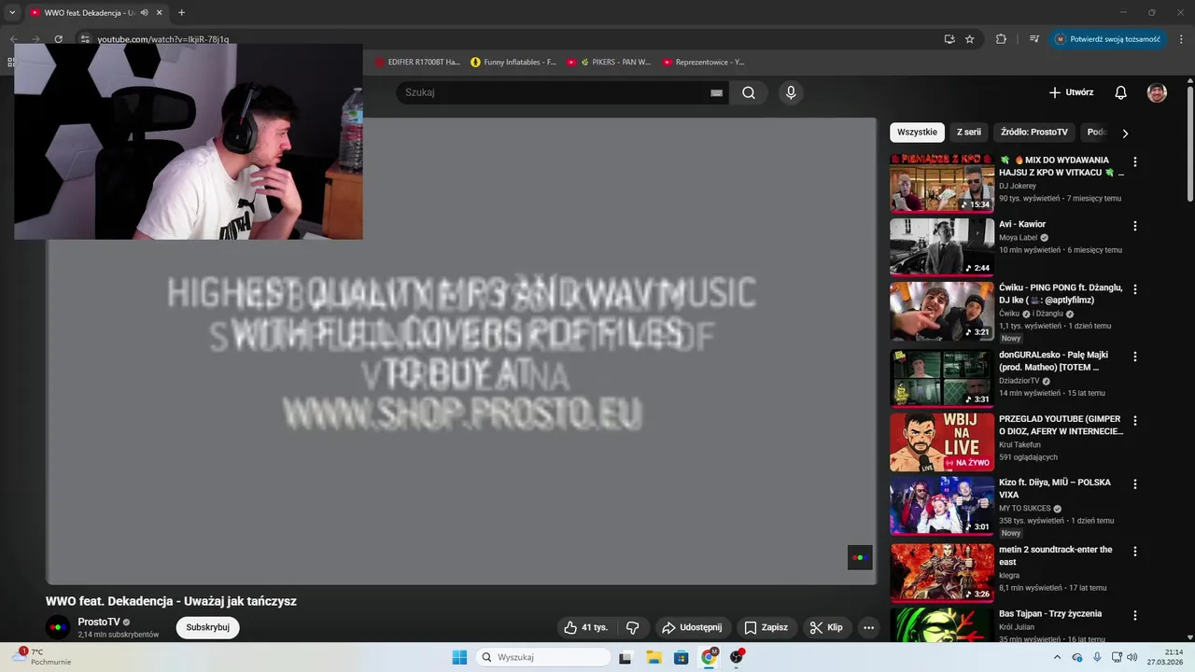
Task: Click the install/cast icon in address bar
Action: click(949, 39)
